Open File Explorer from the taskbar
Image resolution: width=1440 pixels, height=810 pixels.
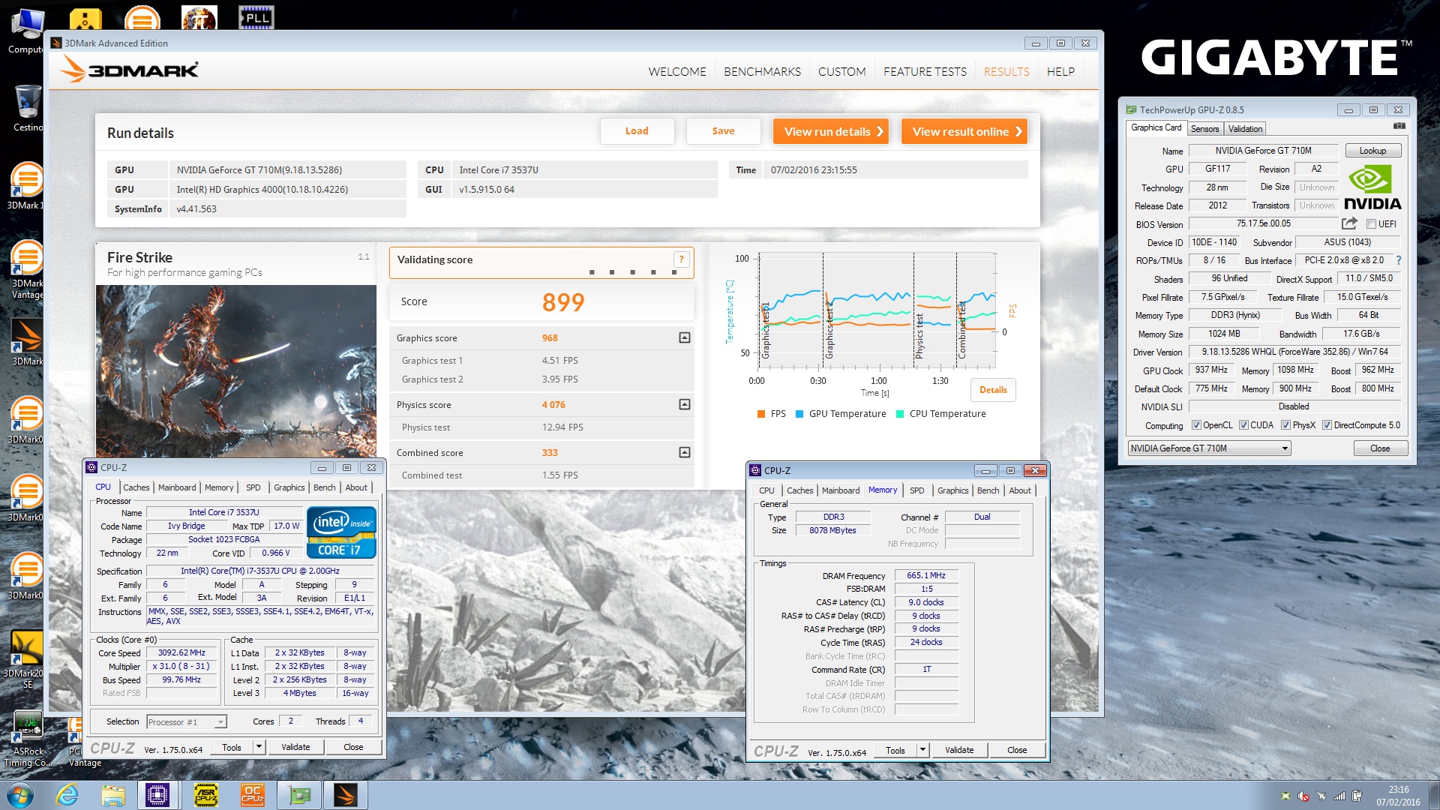pyautogui.click(x=112, y=795)
